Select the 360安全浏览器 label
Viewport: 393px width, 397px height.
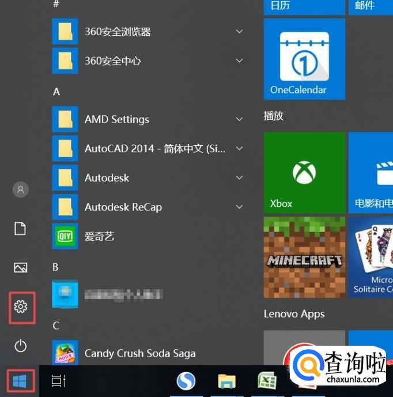(118, 32)
